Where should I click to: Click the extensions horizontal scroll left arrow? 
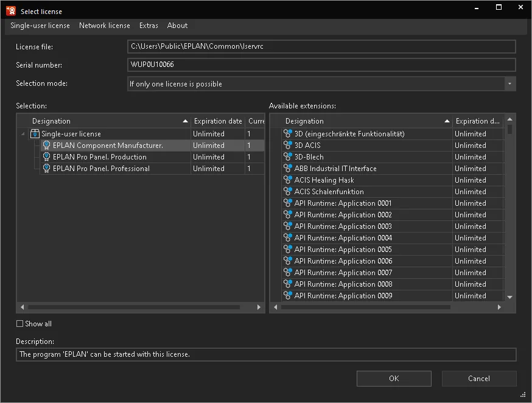pyautogui.click(x=276, y=307)
